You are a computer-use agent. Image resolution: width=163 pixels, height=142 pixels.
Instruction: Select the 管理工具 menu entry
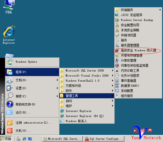click(x=87, y=96)
